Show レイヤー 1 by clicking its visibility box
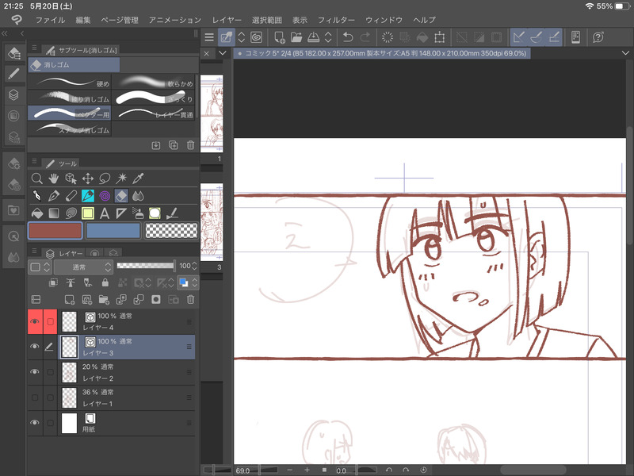This screenshot has width=634, height=476. coord(34,397)
